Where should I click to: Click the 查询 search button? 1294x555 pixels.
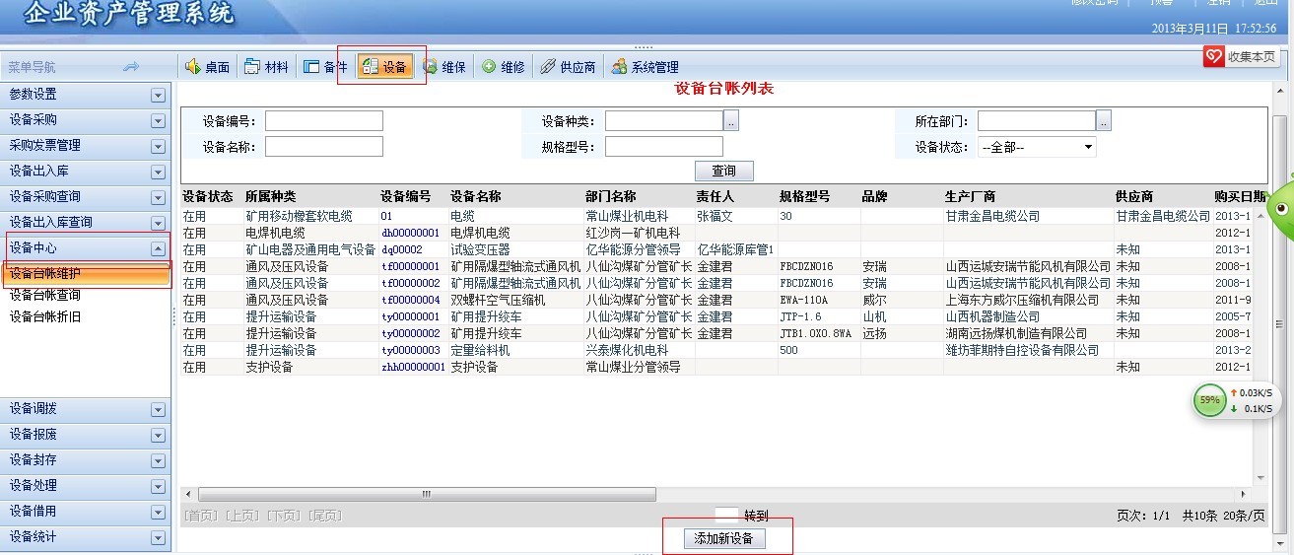pos(723,171)
